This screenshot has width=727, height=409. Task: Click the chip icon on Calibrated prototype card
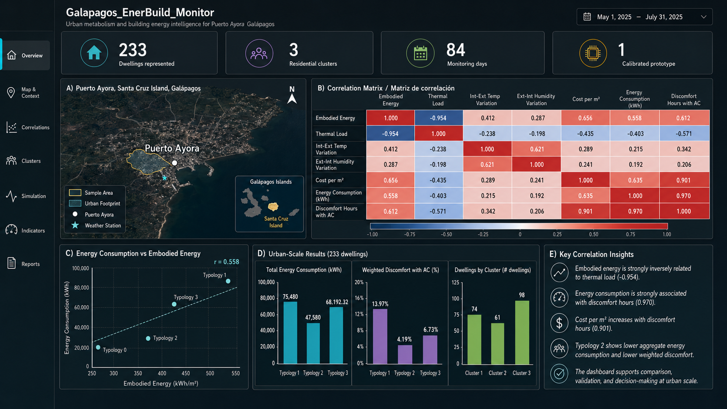pyautogui.click(x=593, y=53)
